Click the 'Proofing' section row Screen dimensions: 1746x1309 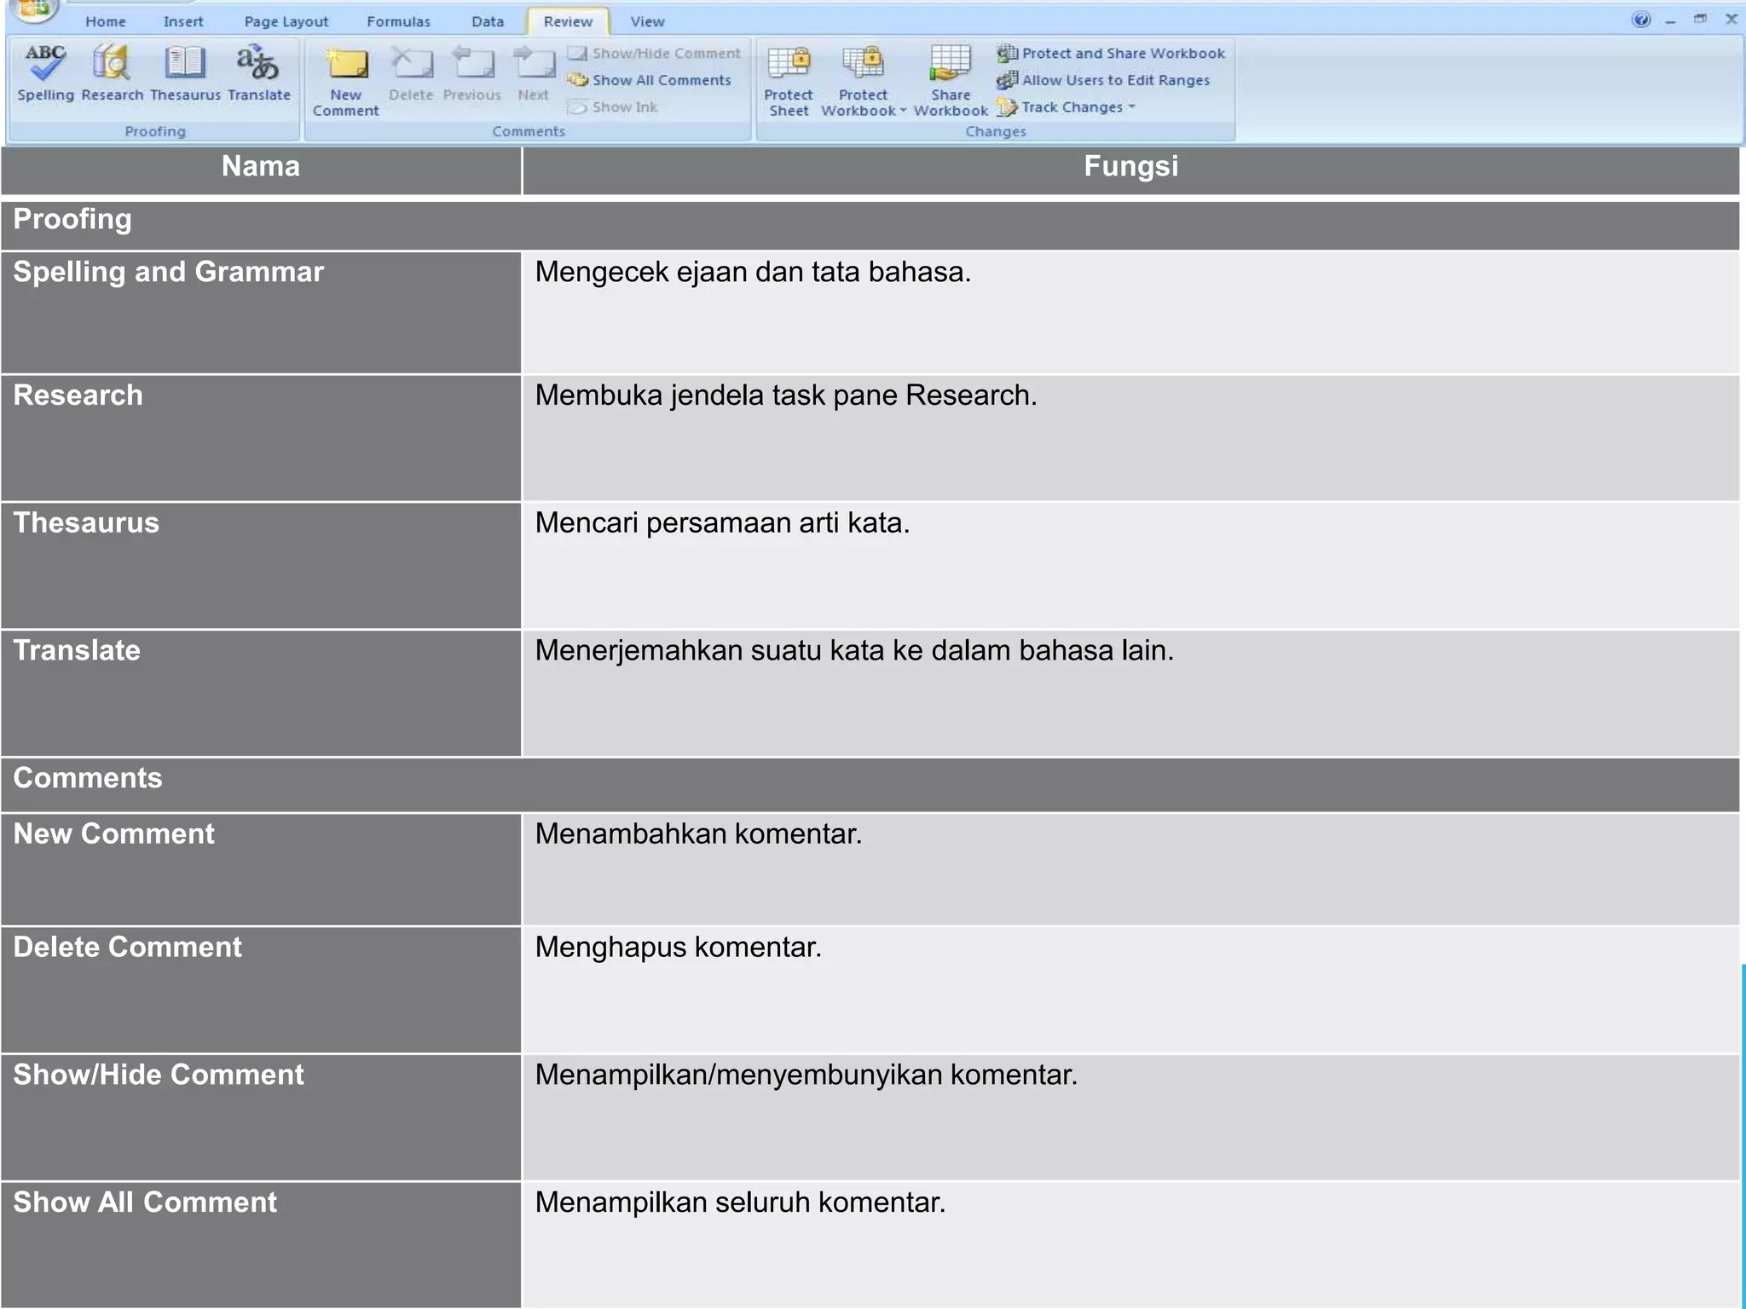coord(870,225)
